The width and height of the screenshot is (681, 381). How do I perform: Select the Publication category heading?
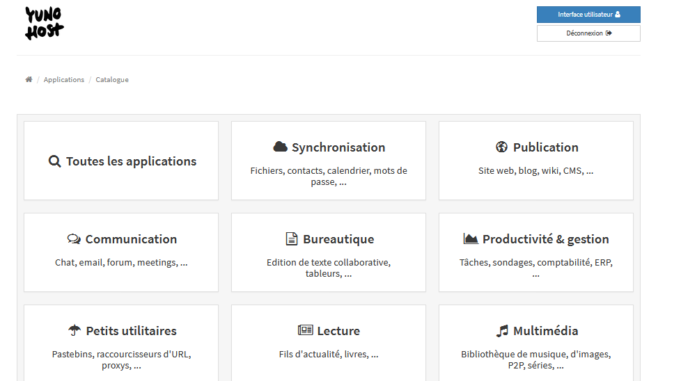tap(545, 147)
